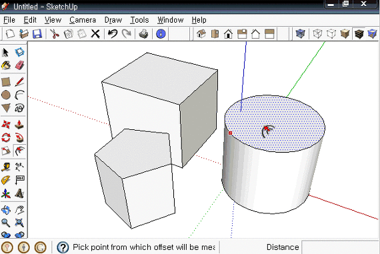Image resolution: width=380 pixels, height=254 pixels.
Task: Choose the Paint Bucket tool
Action: [x=6, y=65]
